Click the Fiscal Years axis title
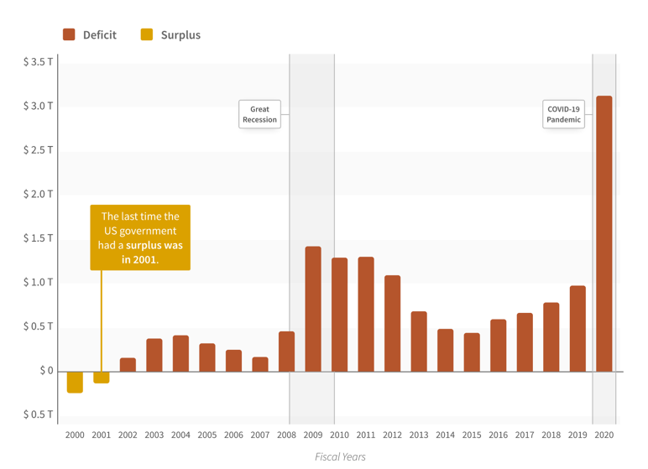 [340, 456]
